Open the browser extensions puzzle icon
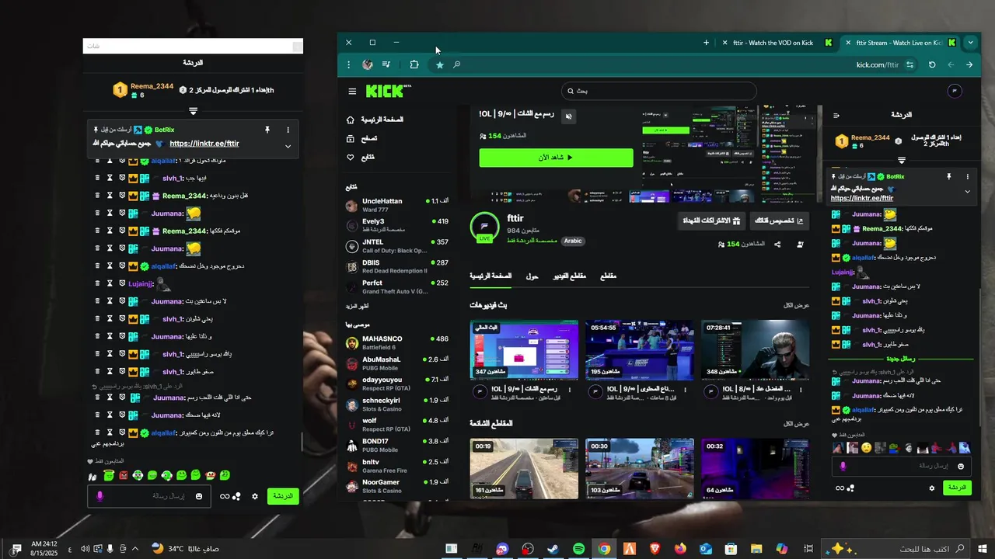 [414, 64]
